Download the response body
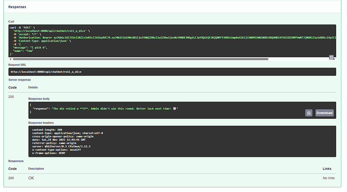Image resolution: width=347 pixels, height=192 pixels. click(324, 113)
